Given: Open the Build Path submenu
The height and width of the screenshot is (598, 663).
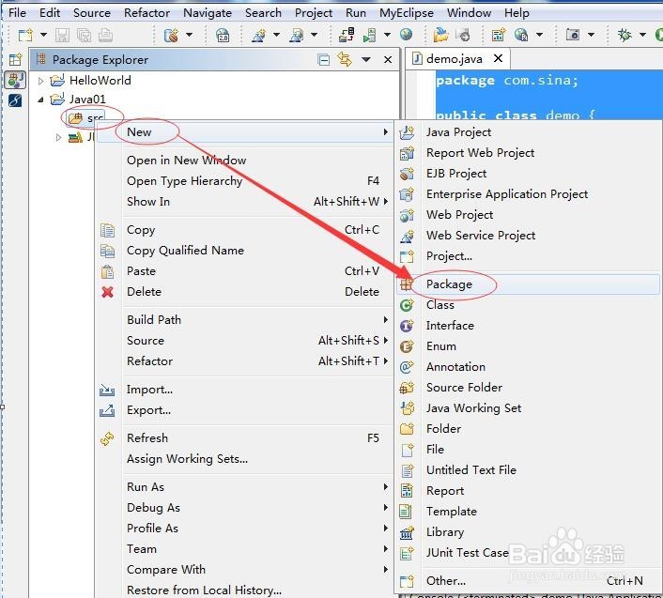Looking at the screenshot, I should pyautogui.click(x=245, y=320).
